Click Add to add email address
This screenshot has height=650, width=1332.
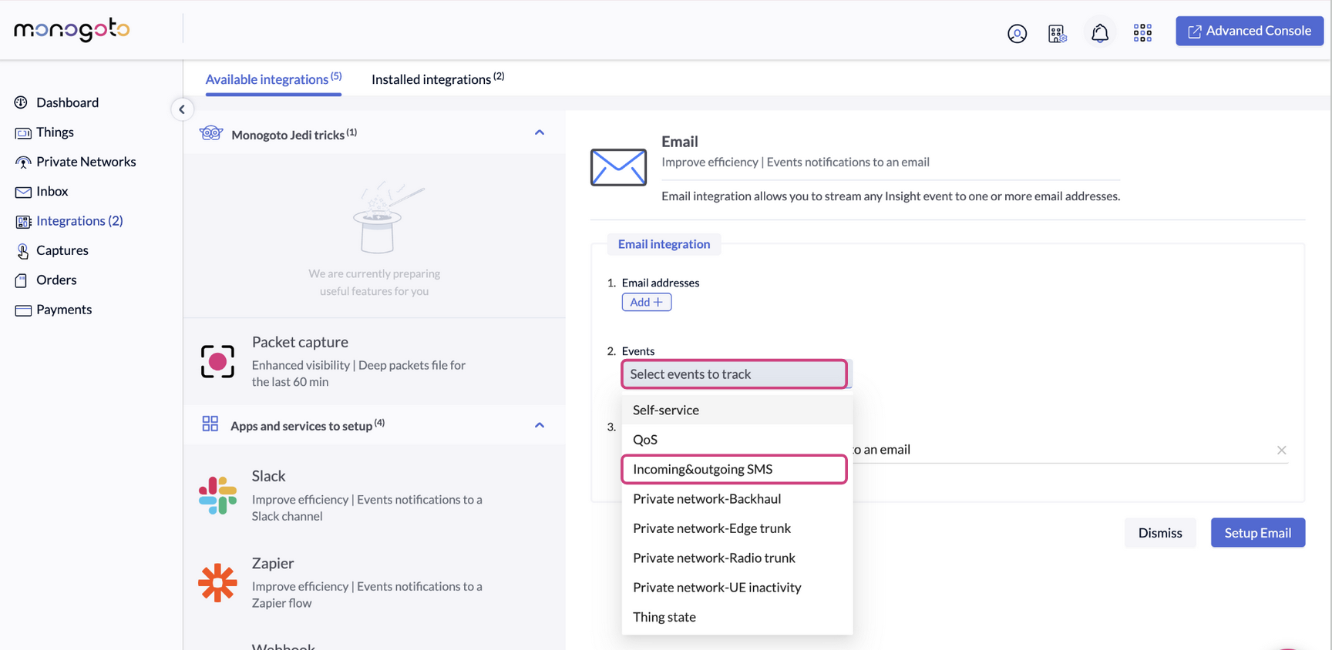646,302
